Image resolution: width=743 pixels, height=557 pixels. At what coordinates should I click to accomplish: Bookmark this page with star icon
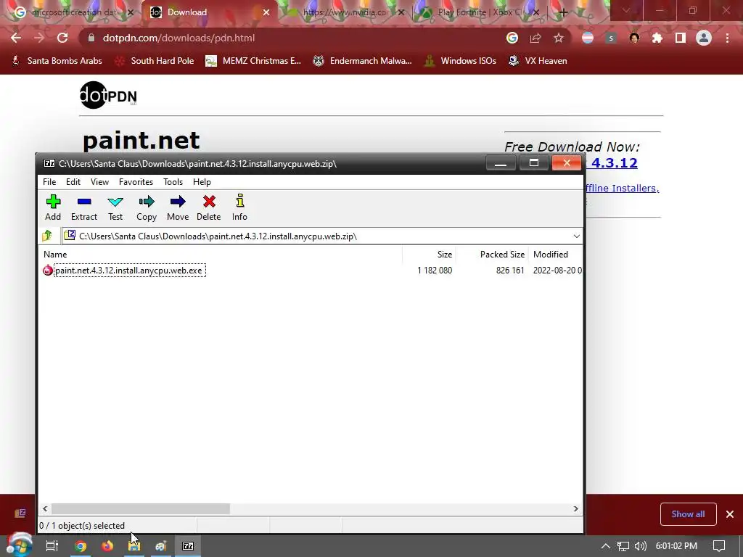559,38
